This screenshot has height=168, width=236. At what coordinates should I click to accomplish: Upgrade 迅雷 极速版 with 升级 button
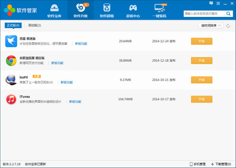coord(201,41)
